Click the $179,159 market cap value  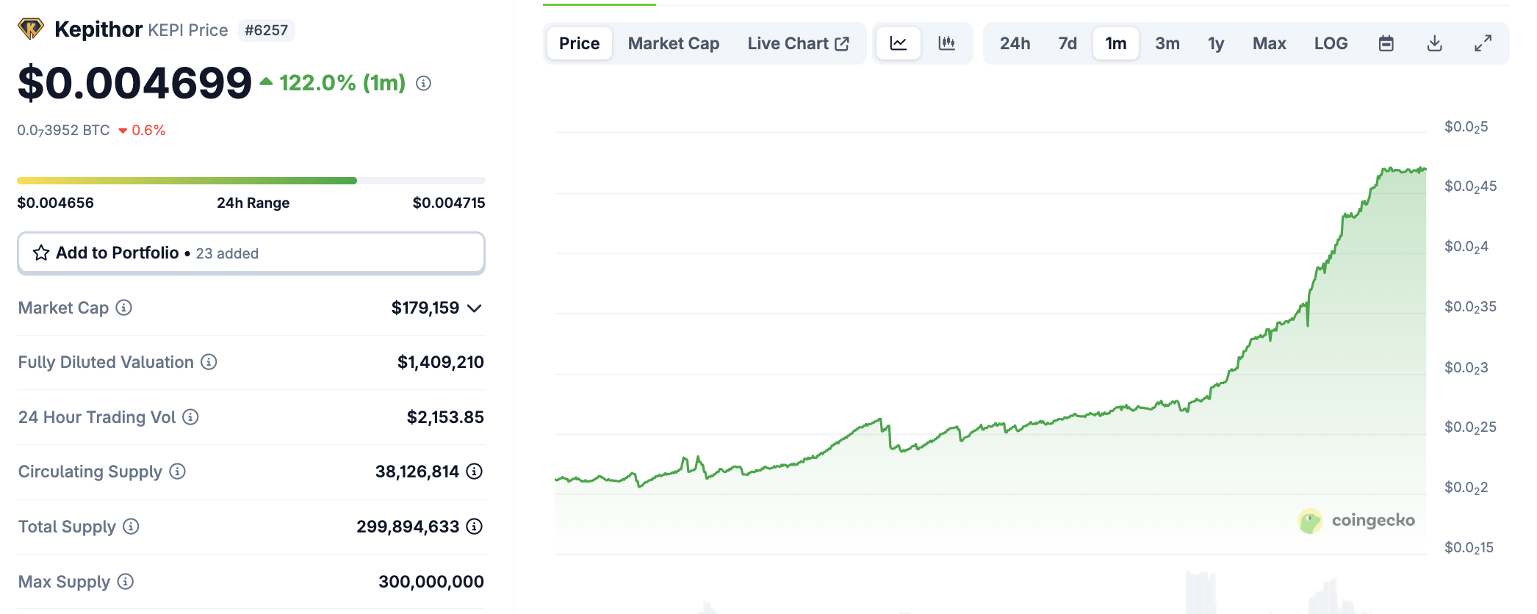[425, 308]
